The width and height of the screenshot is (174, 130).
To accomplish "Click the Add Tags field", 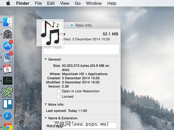I will coord(81,50).
